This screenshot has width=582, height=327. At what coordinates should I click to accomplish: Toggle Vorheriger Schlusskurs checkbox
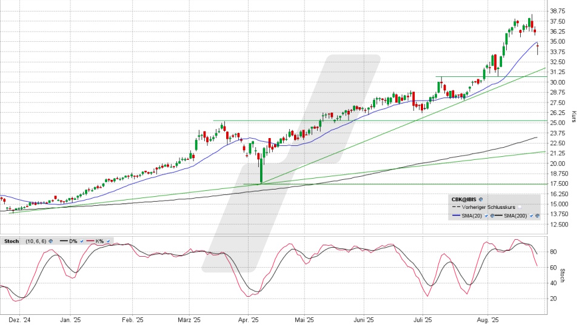click(x=520, y=207)
